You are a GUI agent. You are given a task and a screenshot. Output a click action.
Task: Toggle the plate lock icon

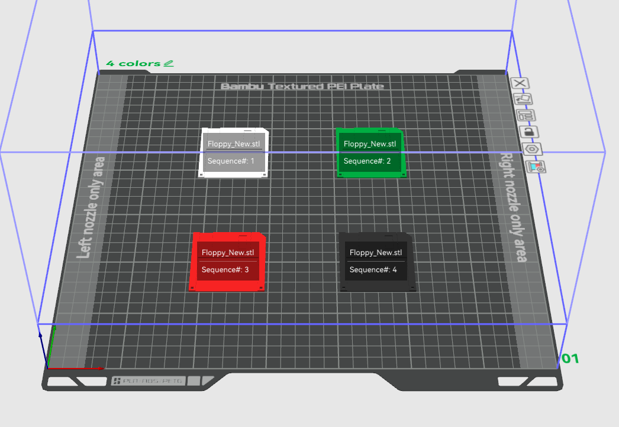pyautogui.click(x=530, y=132)
